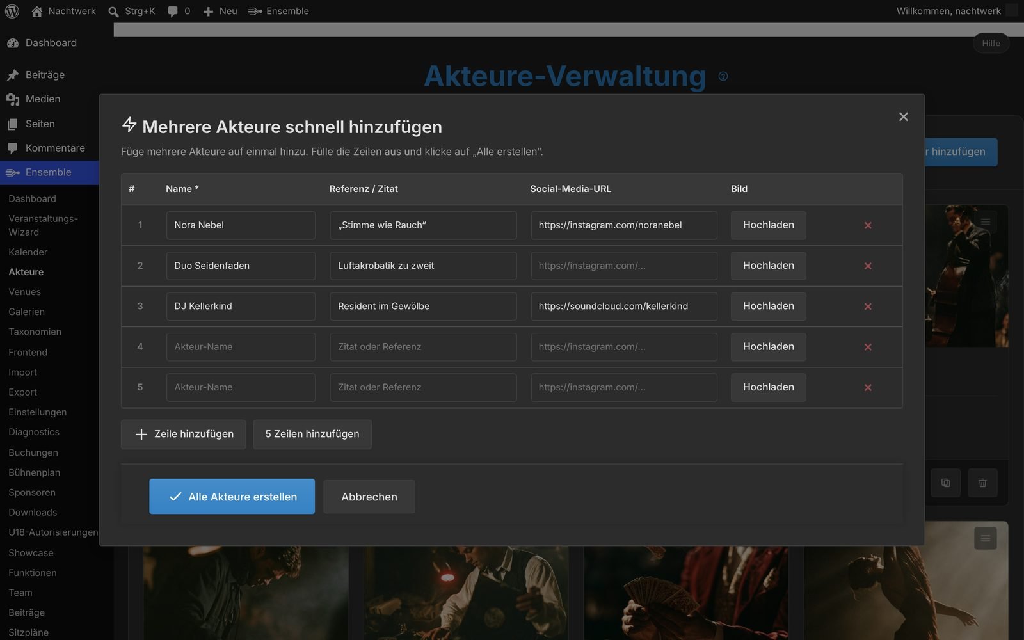Click the field containing Resident im Gewölbe

(423, 307)
